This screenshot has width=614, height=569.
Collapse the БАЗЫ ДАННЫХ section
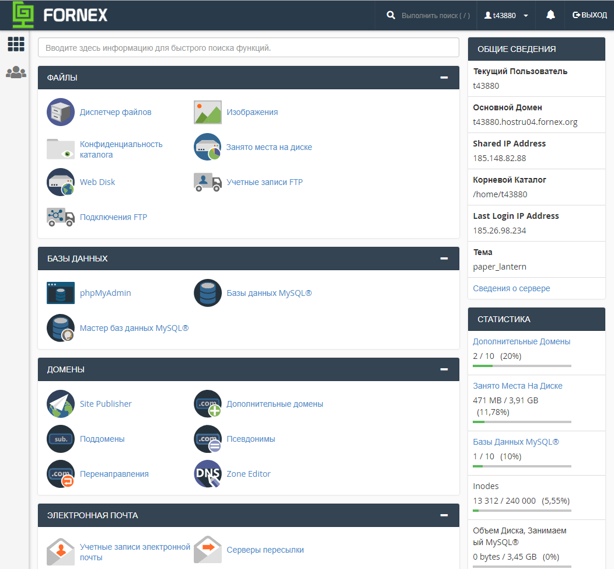pyautogui.click(x=444, y=259)
